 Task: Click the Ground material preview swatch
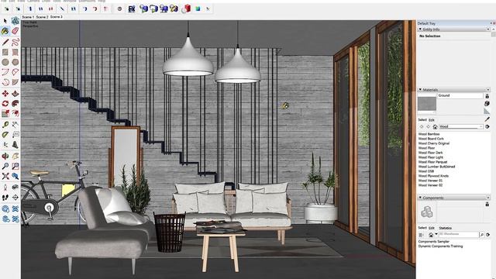tap(427, 104)
